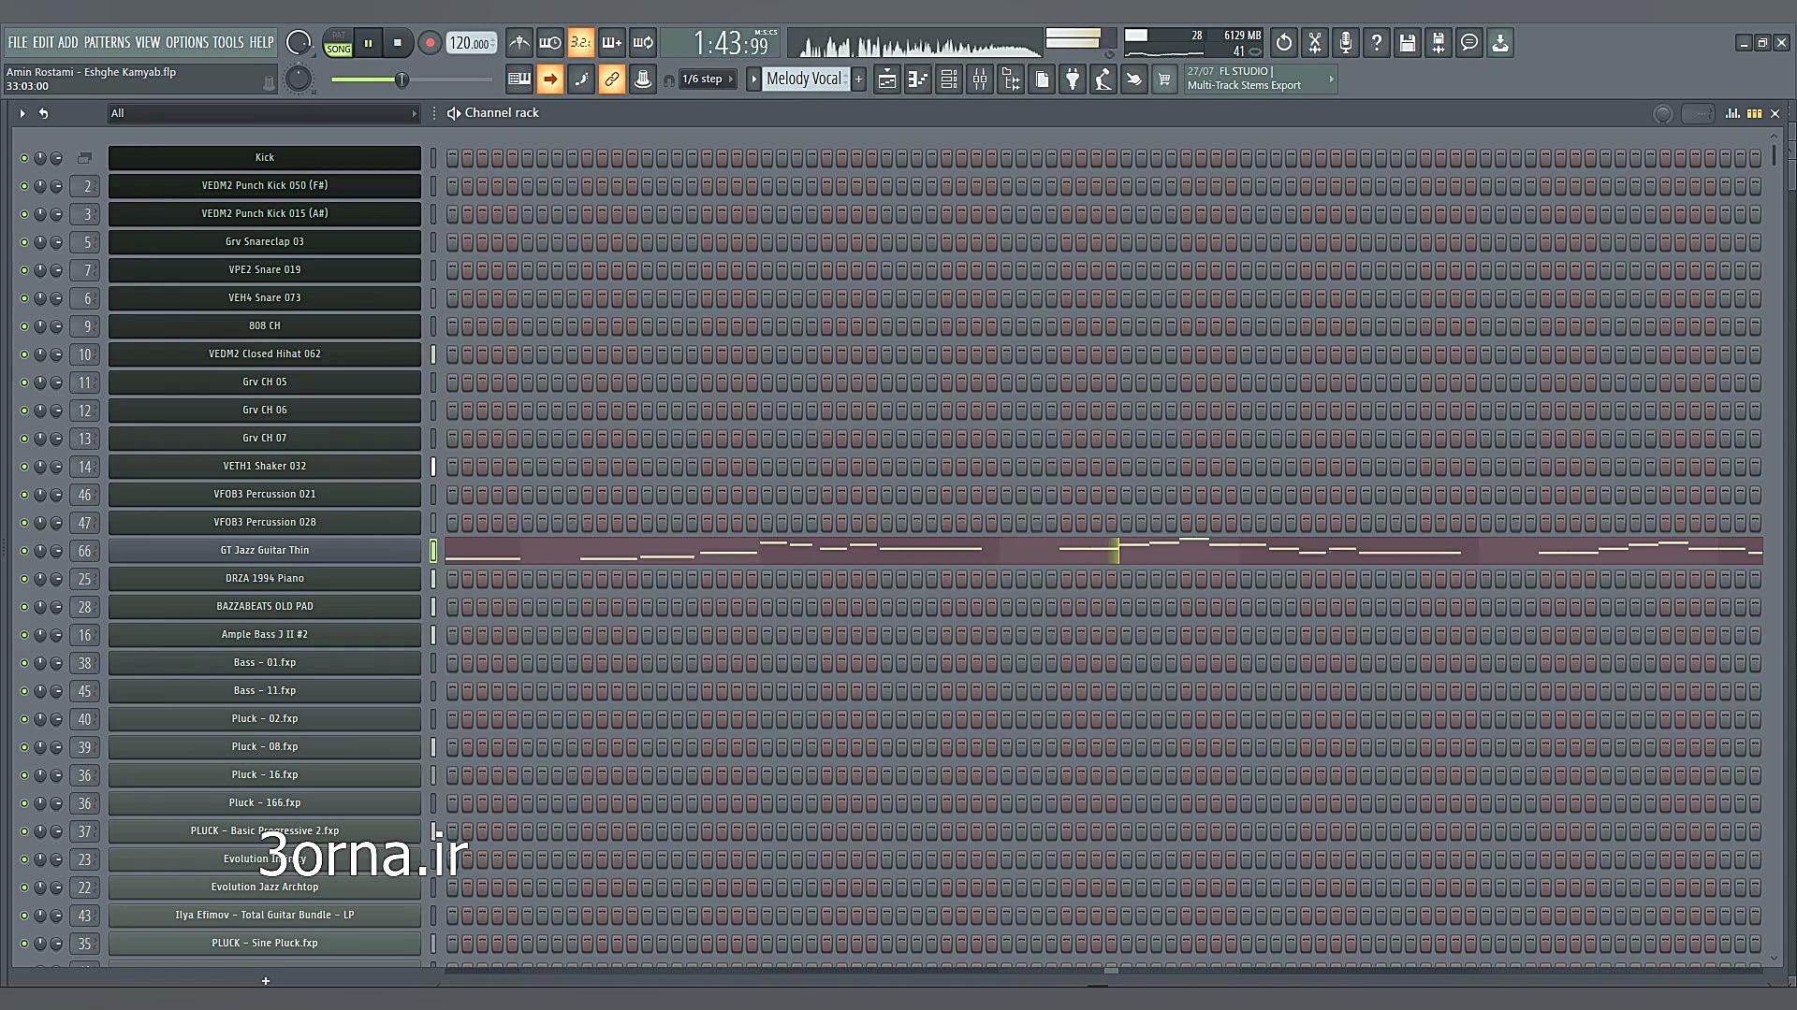Image resolution: width=1797 pixels, height=1010 pixels.
Task: Open the playlist view icon
Action: point(887,79)
